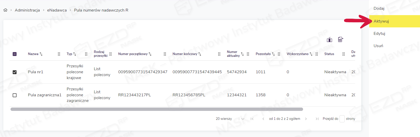Select Aktywuj in the side menu

pyautogui.click(x=381, y=21)
